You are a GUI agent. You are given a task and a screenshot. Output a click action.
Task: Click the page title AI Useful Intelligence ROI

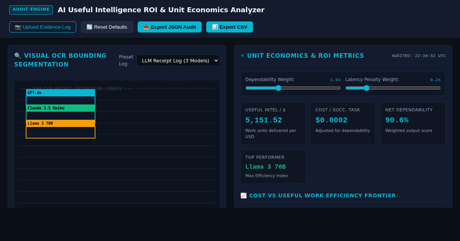161,10
